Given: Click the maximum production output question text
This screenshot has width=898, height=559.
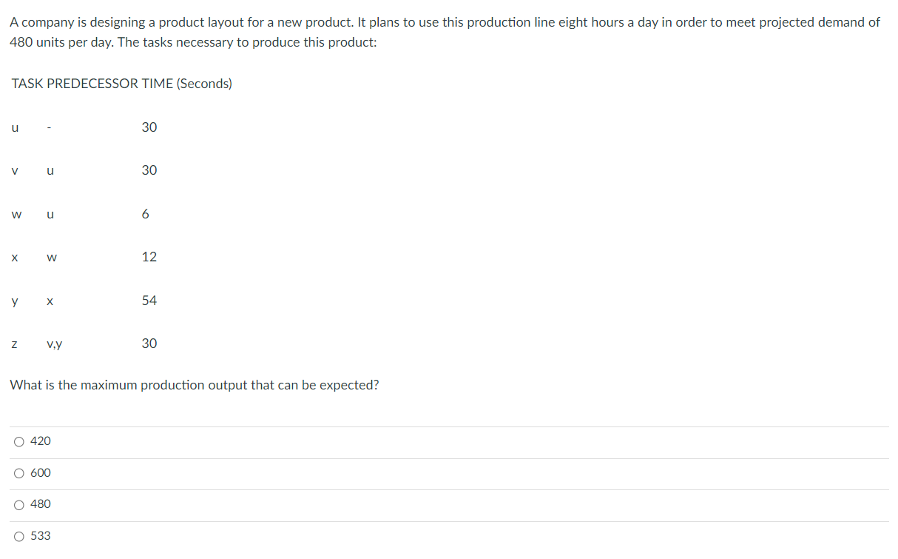Looking at the screenshot, I should click(195, 385).
